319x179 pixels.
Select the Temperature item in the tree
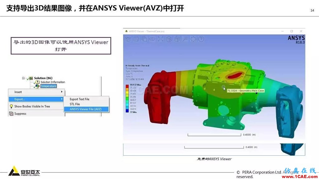click(48, 86)
